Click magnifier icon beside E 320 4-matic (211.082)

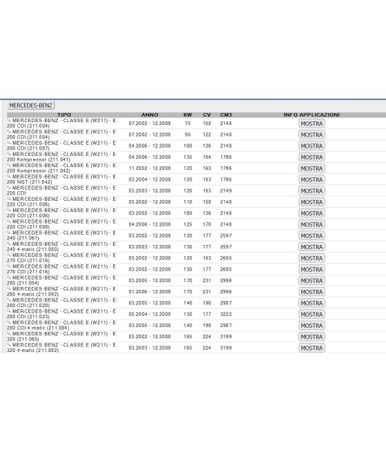9,345
